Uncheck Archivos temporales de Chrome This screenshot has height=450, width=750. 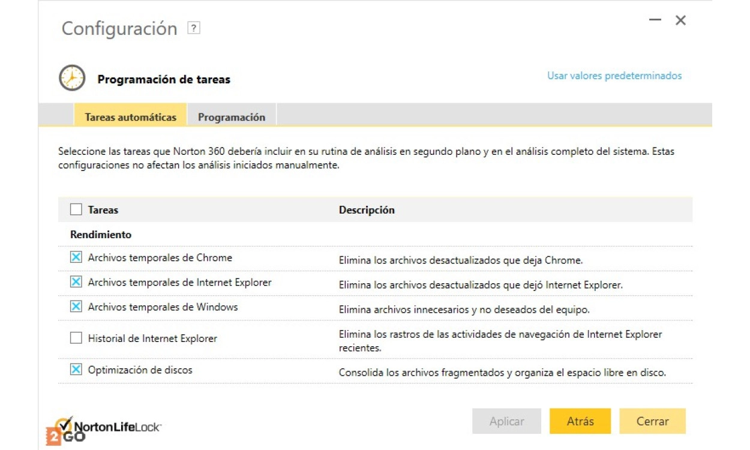coord(76,257)
